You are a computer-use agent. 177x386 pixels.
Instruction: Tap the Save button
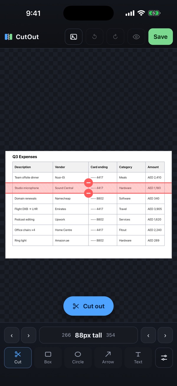[x=160, y=37]
